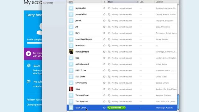
Task: Click star icon for Thomas Crown
Action: pyautogui.click(x=104, y=95)
